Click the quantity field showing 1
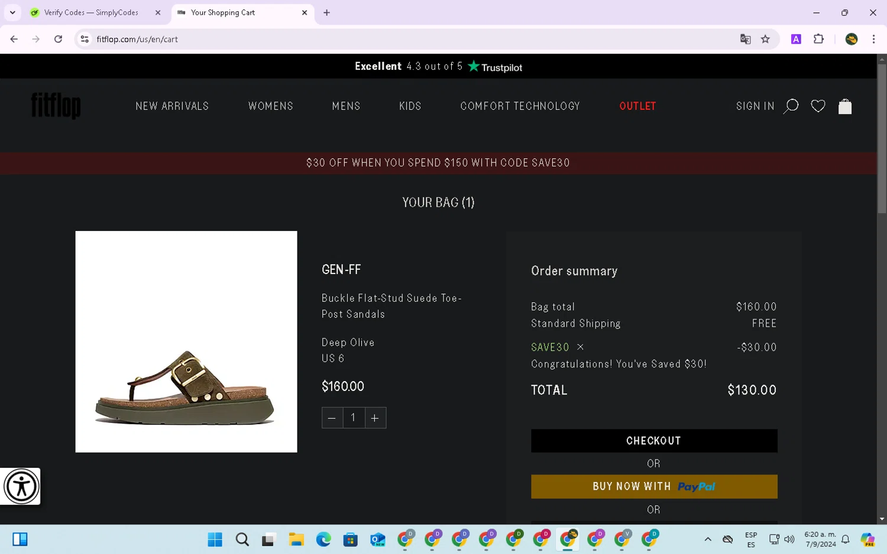 [354, 418]
